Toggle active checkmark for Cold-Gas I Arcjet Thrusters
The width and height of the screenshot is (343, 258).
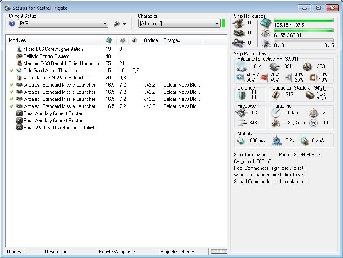point(11,71)
